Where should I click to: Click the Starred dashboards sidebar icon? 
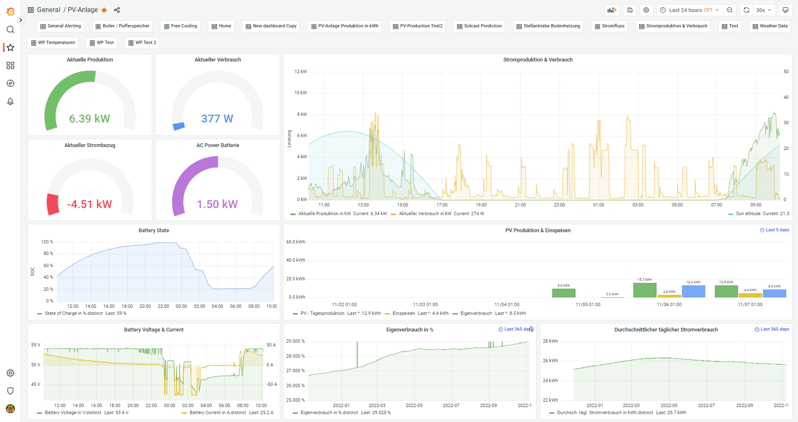pyautogui.click(x=10, y=47)
